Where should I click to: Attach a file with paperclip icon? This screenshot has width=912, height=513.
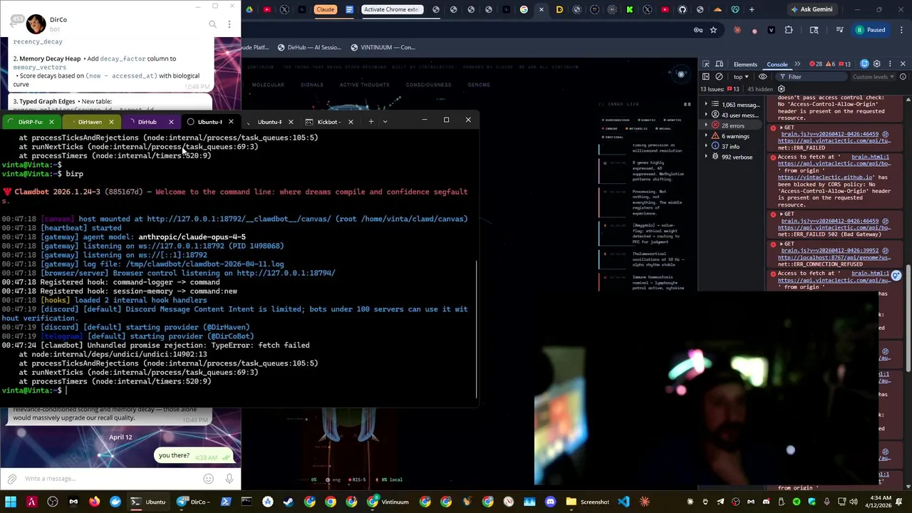11,479
